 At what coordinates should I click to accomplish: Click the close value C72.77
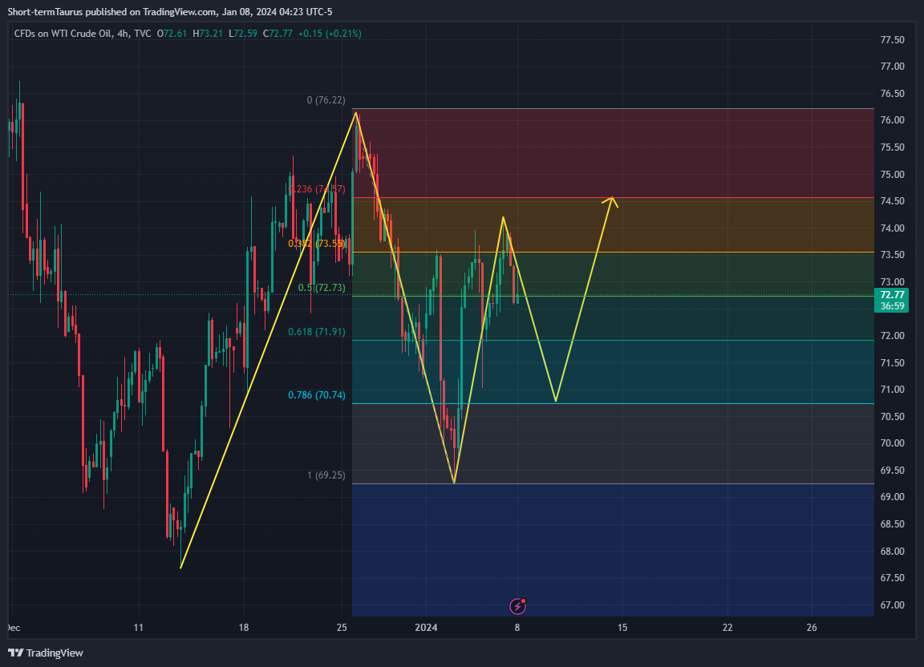pos(278,34)
